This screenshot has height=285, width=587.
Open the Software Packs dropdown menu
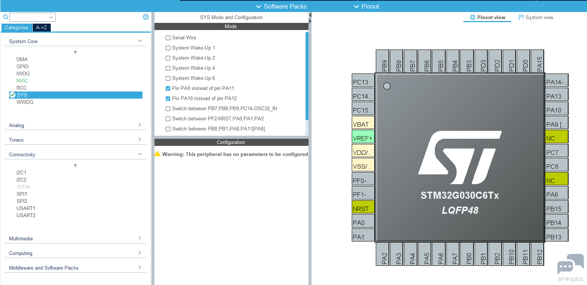point(281,6)
